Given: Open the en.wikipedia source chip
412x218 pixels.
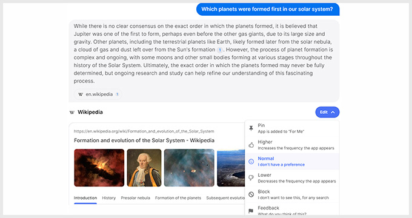Looking at the screenshot, I should 98,94.
